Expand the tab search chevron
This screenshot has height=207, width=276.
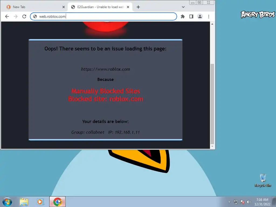[183, 7]
